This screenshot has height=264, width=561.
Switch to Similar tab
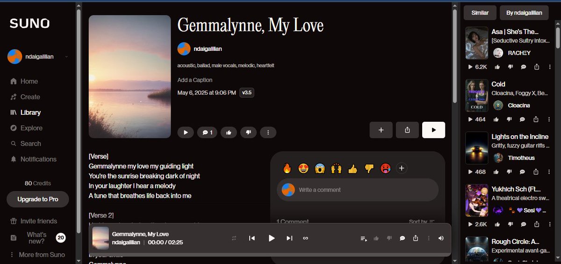pyautogui.click(x=480, y=13)
